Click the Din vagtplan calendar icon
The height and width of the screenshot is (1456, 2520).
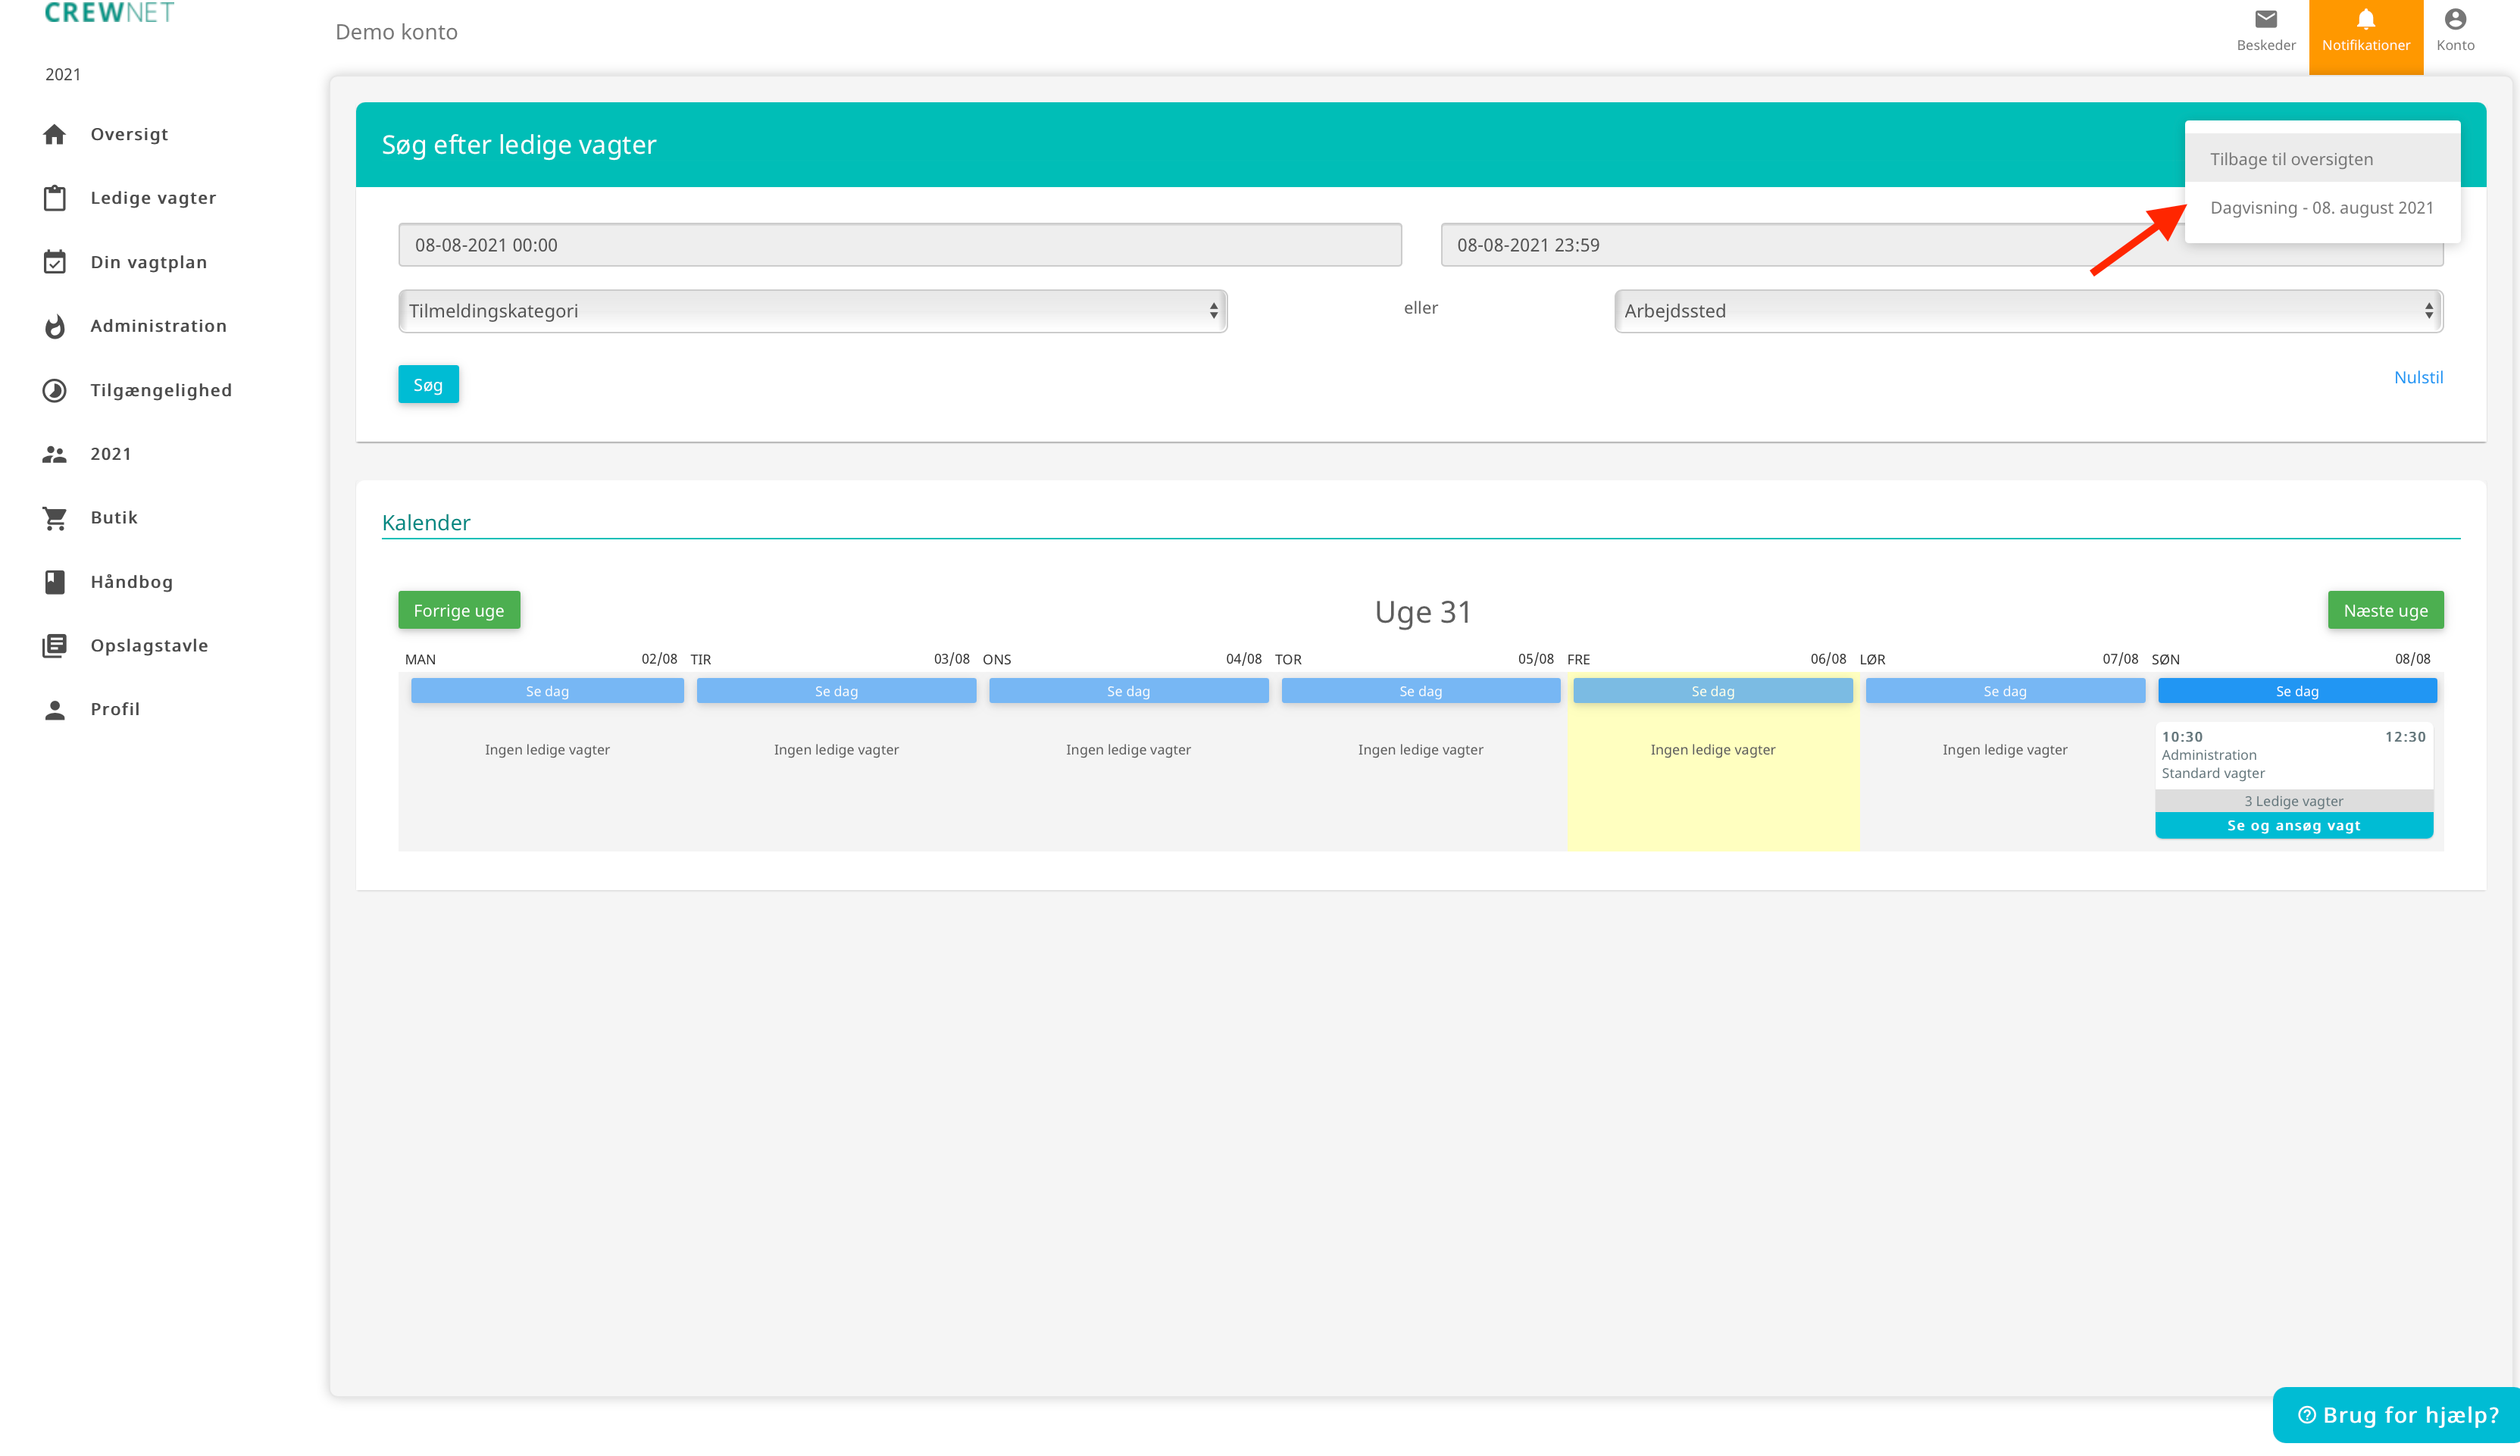55,262
